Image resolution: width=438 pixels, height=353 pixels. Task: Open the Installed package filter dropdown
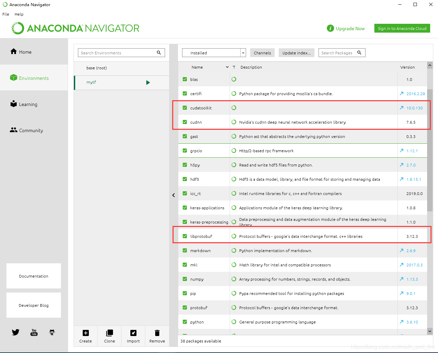214,53
